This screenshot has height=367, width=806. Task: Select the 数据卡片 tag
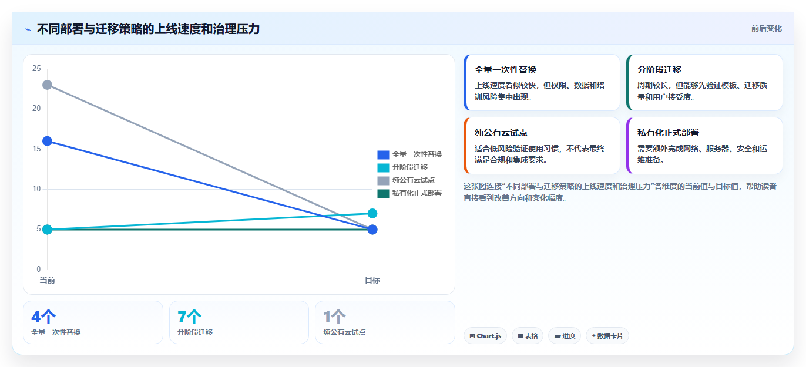point(607,336)
